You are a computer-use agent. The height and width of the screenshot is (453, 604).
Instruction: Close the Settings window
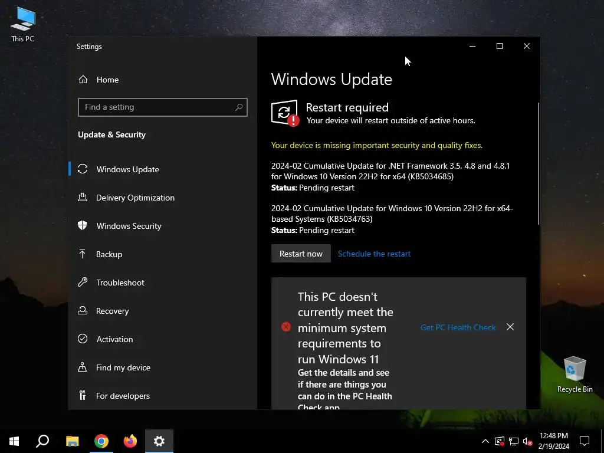[x=527, y=46]
